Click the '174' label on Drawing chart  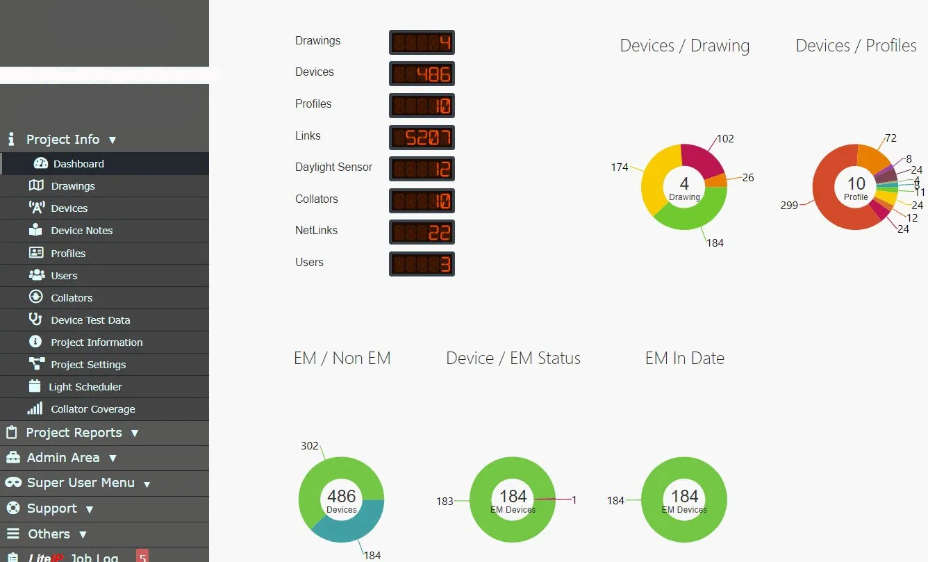pos(620,167)
